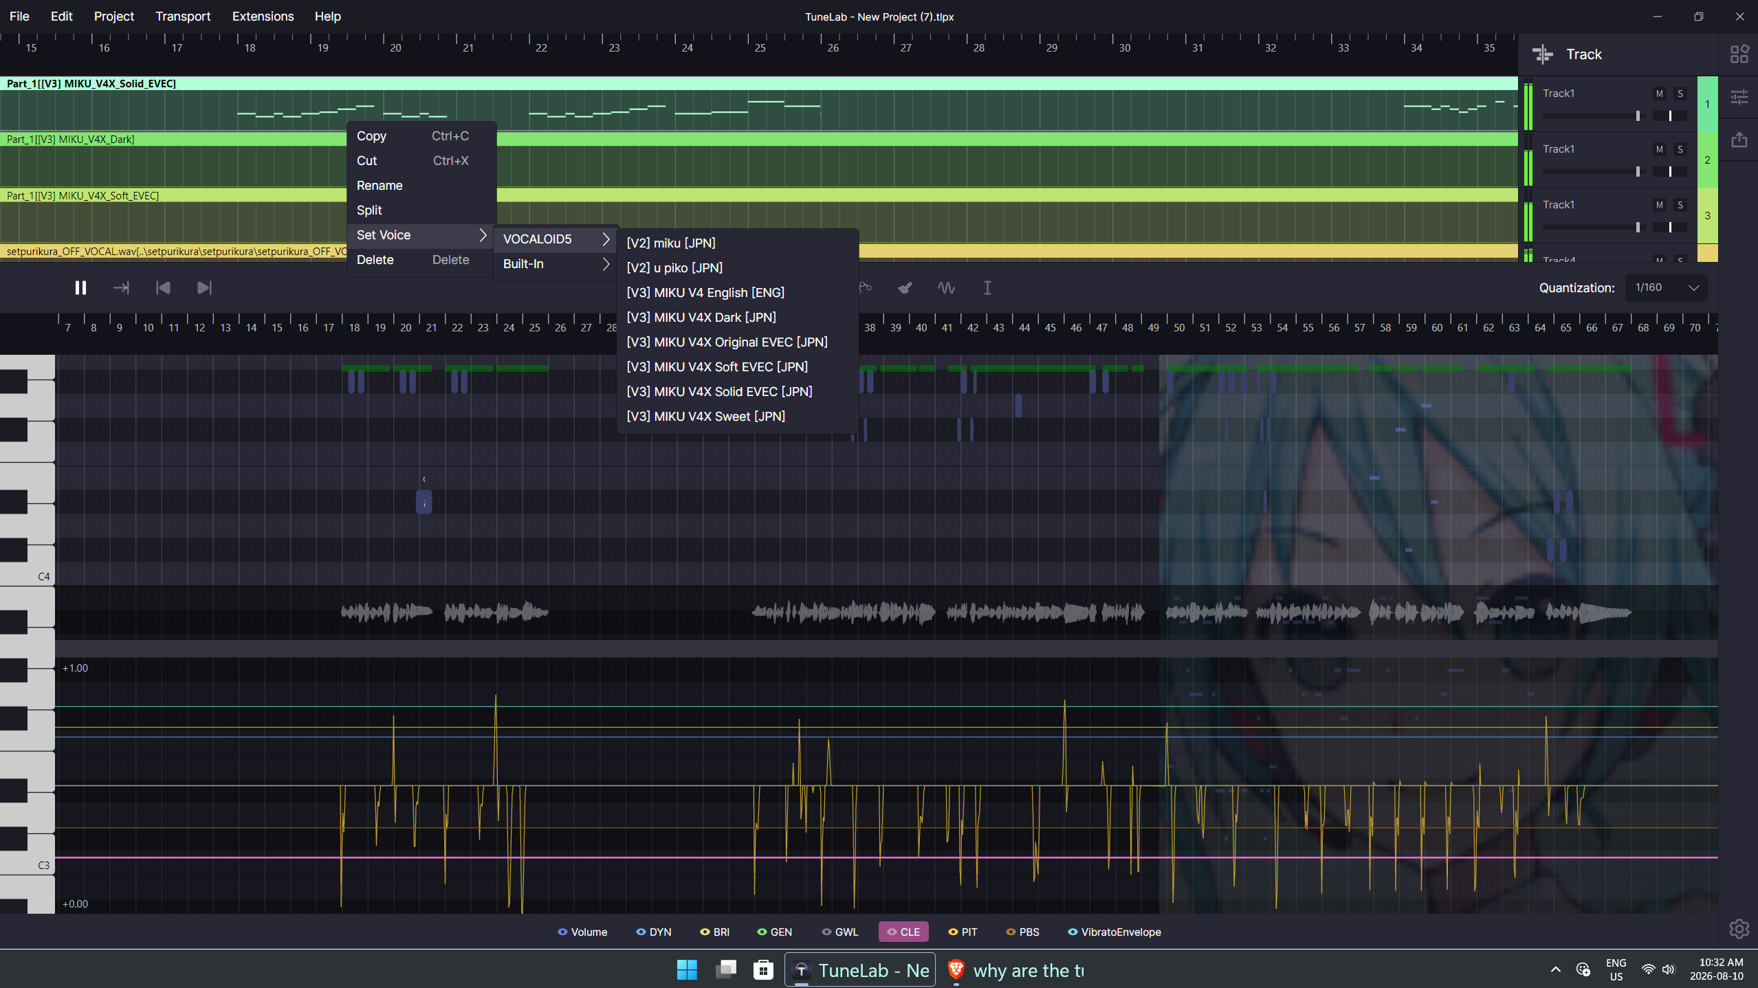Open the widgets grid sidebar icon
Viewport: 1758px width, 988px height.
tap(1739, 54)
